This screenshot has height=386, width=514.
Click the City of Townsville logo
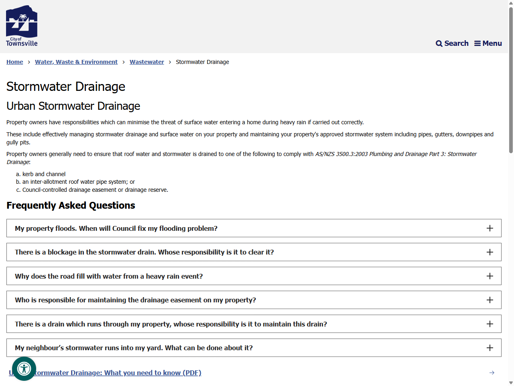22,26
